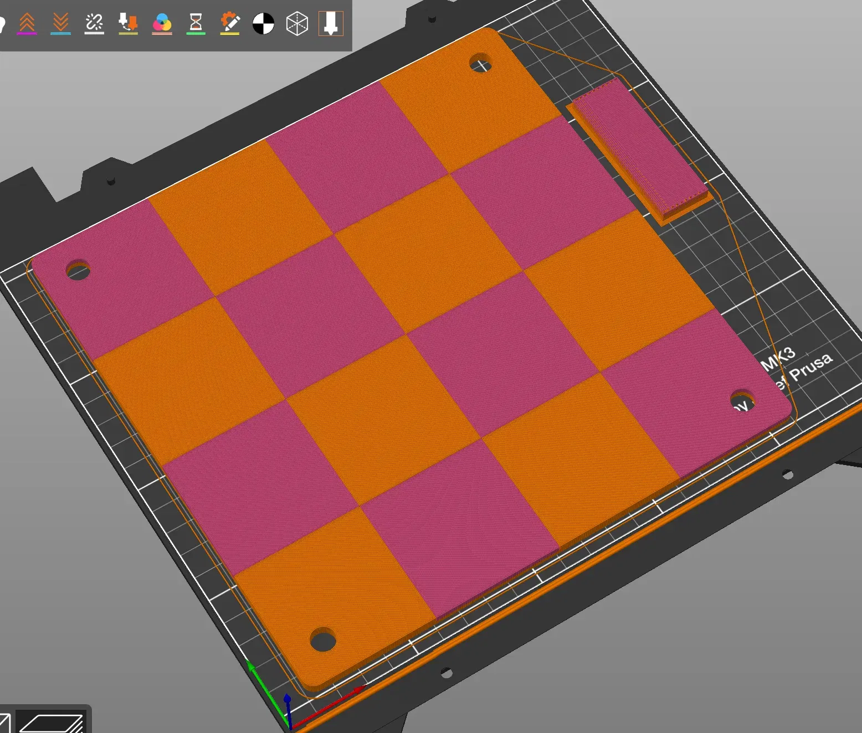
Task: Click the orange gear with pencil icon
Action: pyautogui.click(x=229, y=23)
